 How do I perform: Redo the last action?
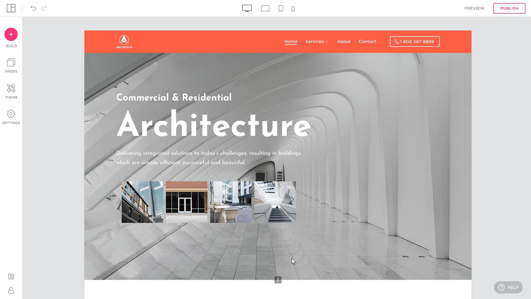pos(44,8)
